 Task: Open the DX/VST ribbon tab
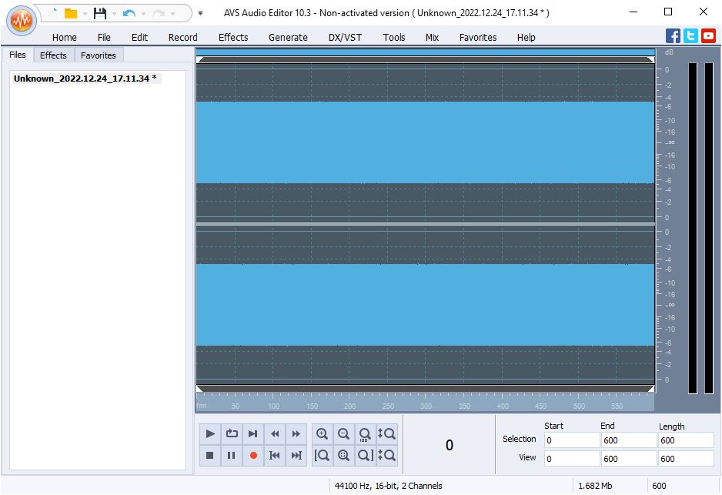point(346,37)
